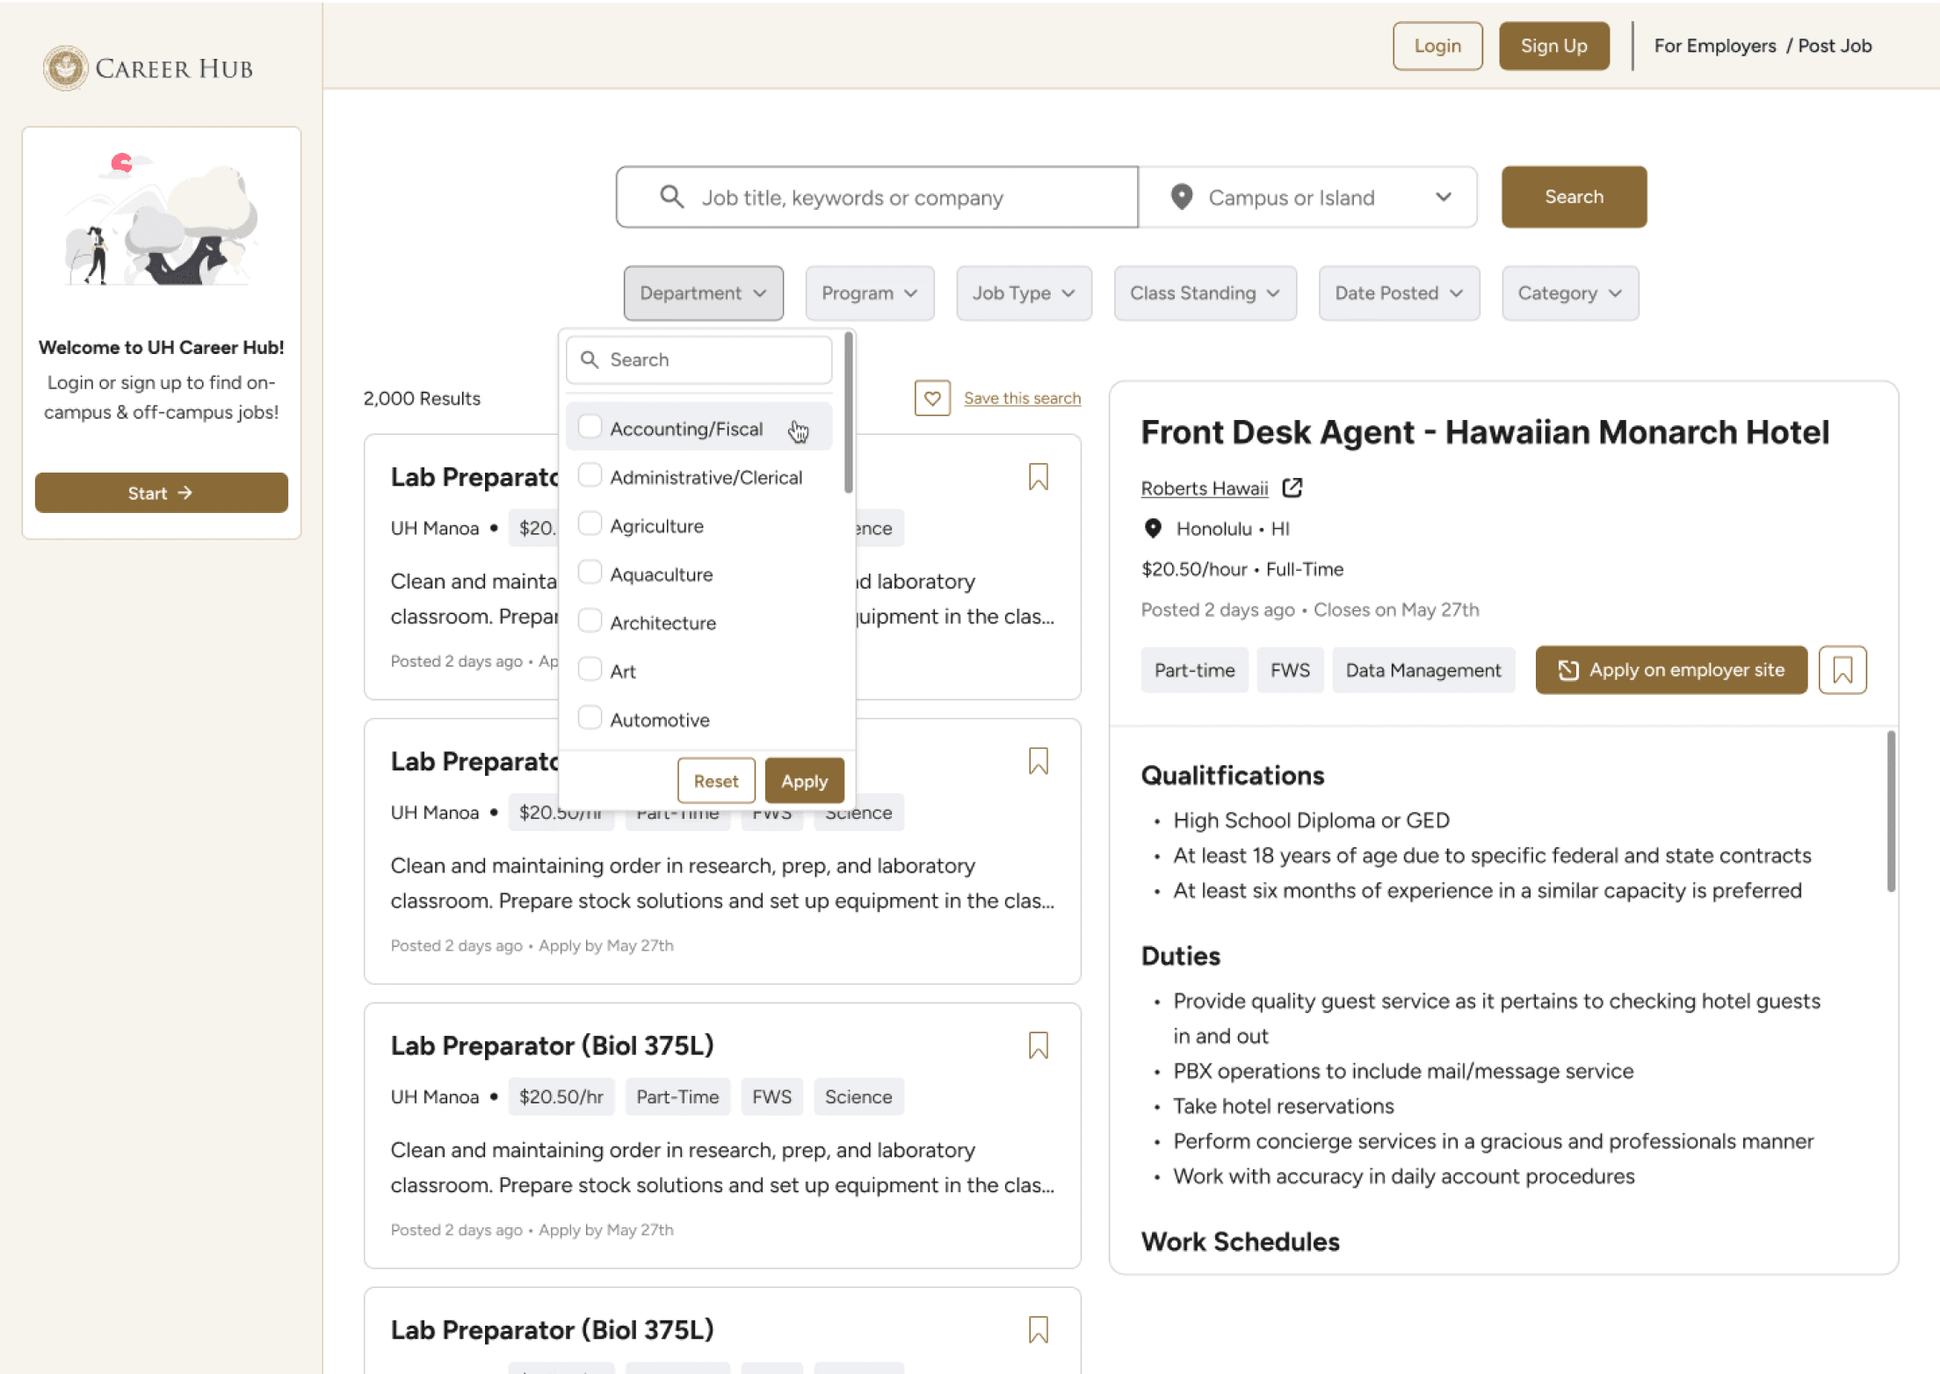Open the Category filter menu
Image resolution: width=1940 pixels, height=1374 pixels.
click(1569, 293)
